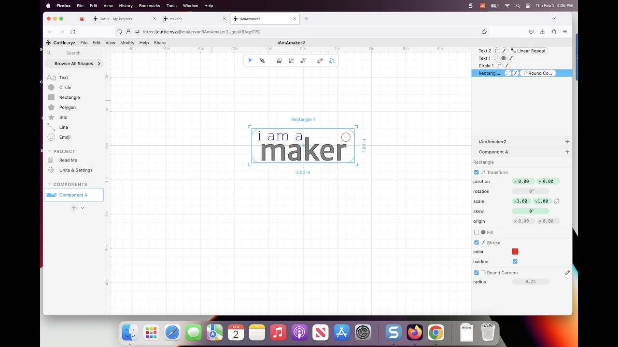The width and height of the screenshot is (618, 347).
Task: Open Finder from the Dock
Action: pyautogui.click(x=130, y=333)
